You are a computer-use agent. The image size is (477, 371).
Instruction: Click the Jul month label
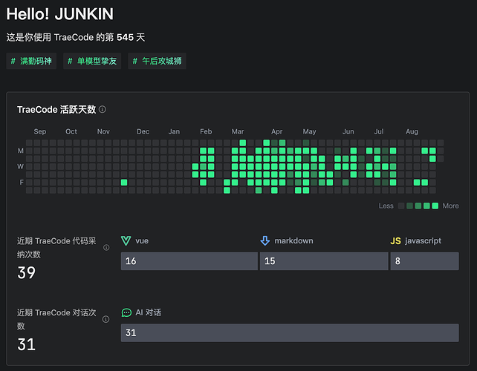[379, 131]
